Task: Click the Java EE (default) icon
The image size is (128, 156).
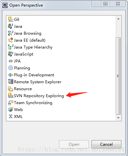Action: (11, 40)
